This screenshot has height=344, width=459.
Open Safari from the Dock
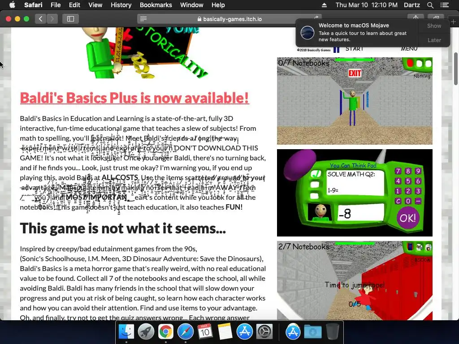click(x=185, y=332)
